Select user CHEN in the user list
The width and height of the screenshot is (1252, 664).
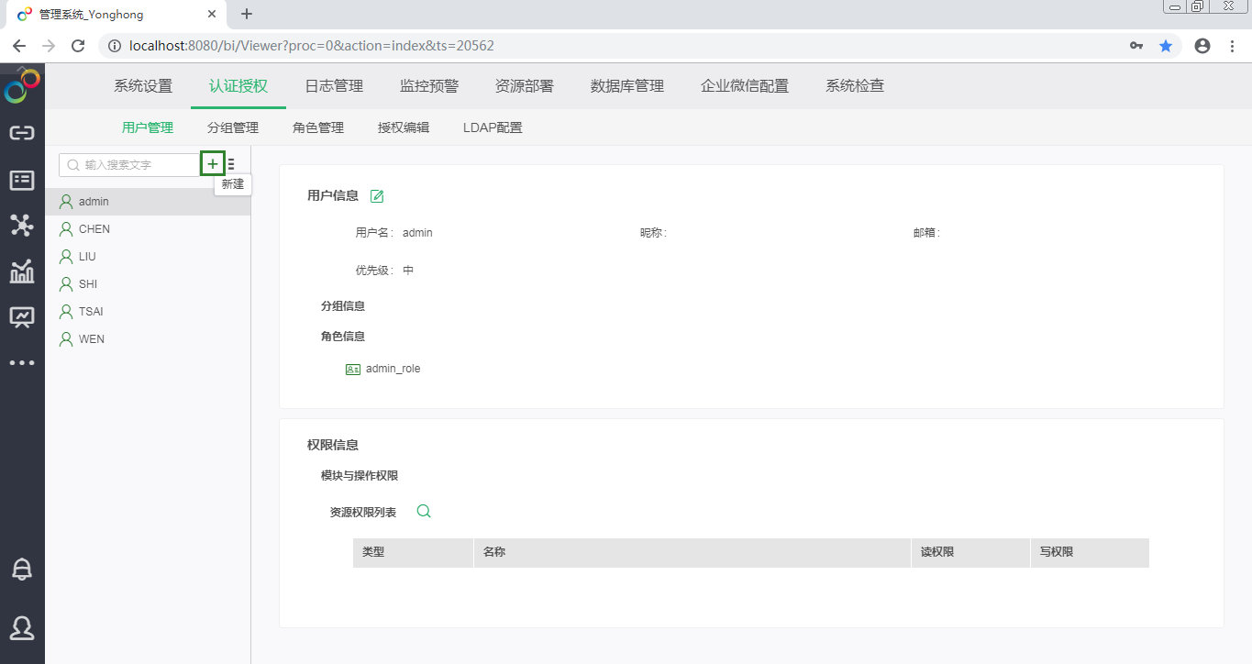tap(94, 229)
